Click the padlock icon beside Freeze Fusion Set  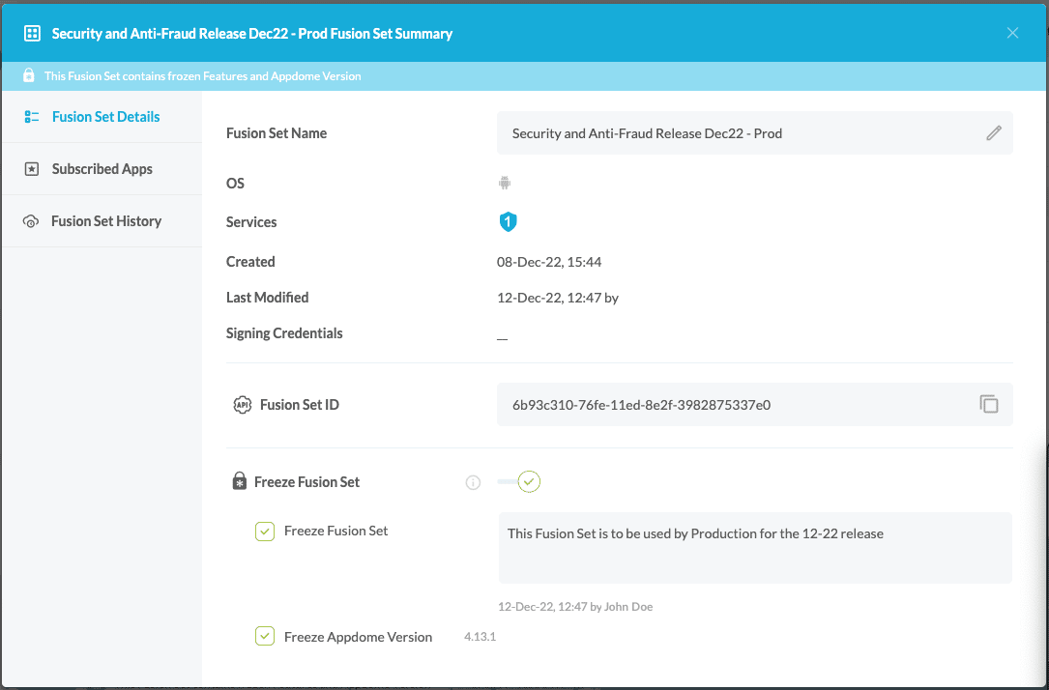239,480
